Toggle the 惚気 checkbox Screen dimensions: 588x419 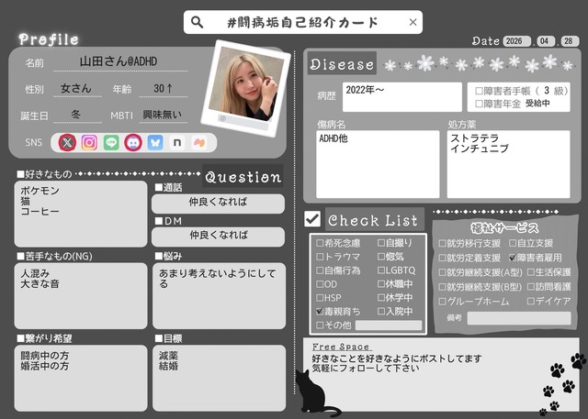pos(381,257)
